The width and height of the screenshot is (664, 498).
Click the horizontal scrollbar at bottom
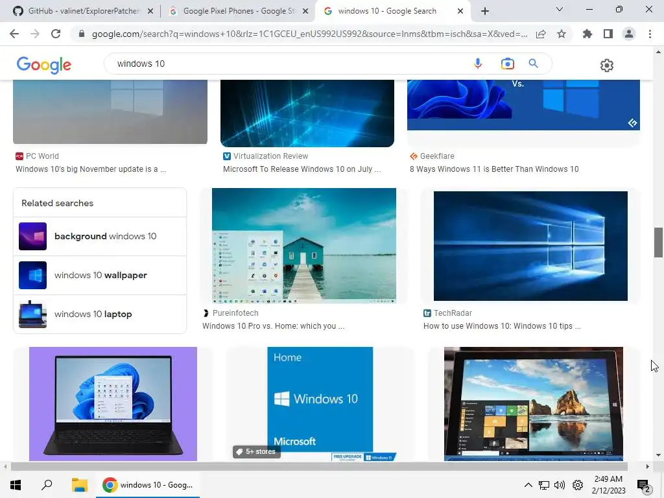(x=319, y=467)
